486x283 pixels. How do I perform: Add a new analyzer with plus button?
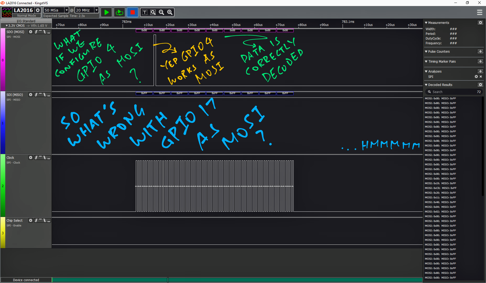(x=480, y=71)
